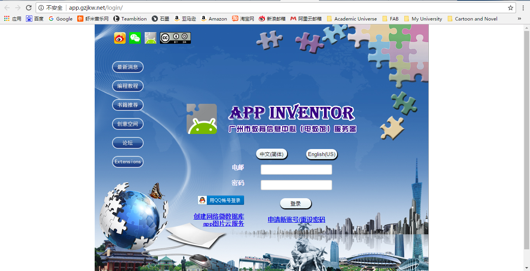Focus the 电邮 email field
Screen dimensions: 530x271
(296, 170)
